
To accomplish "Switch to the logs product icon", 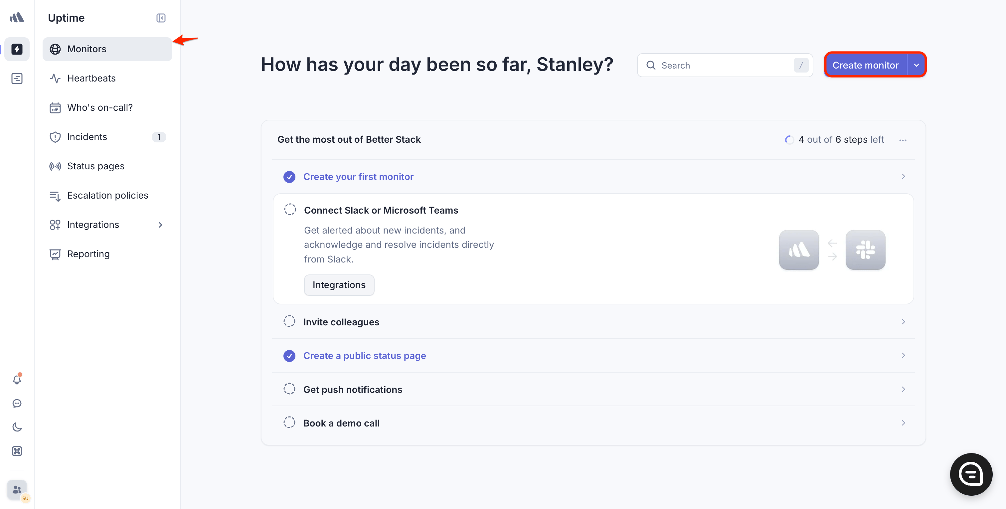I will click(x=17, y=79).
